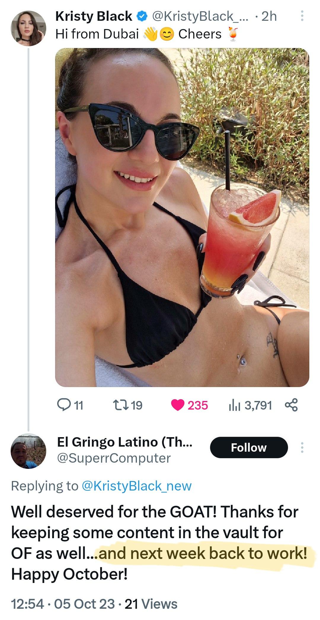Open the @SuperrComputer handle
This screenshot has height=620, width=320.
[x=114, y=458]
